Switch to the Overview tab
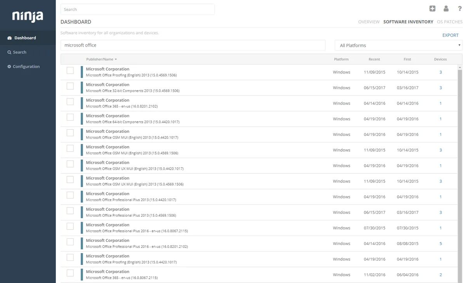The width and height of the screenshot is (466, 283). tap(369, 22)
